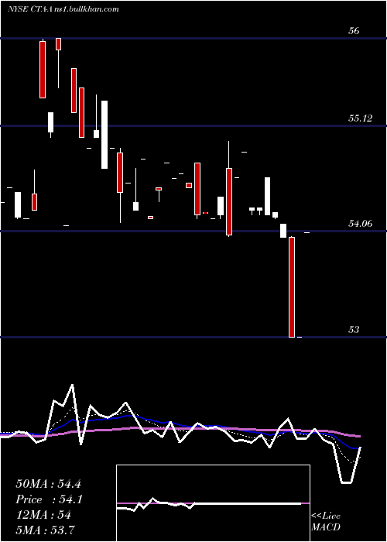Click the first tall red candle near 56
Viewport: 387px width, 542px height.
point(43,70)
